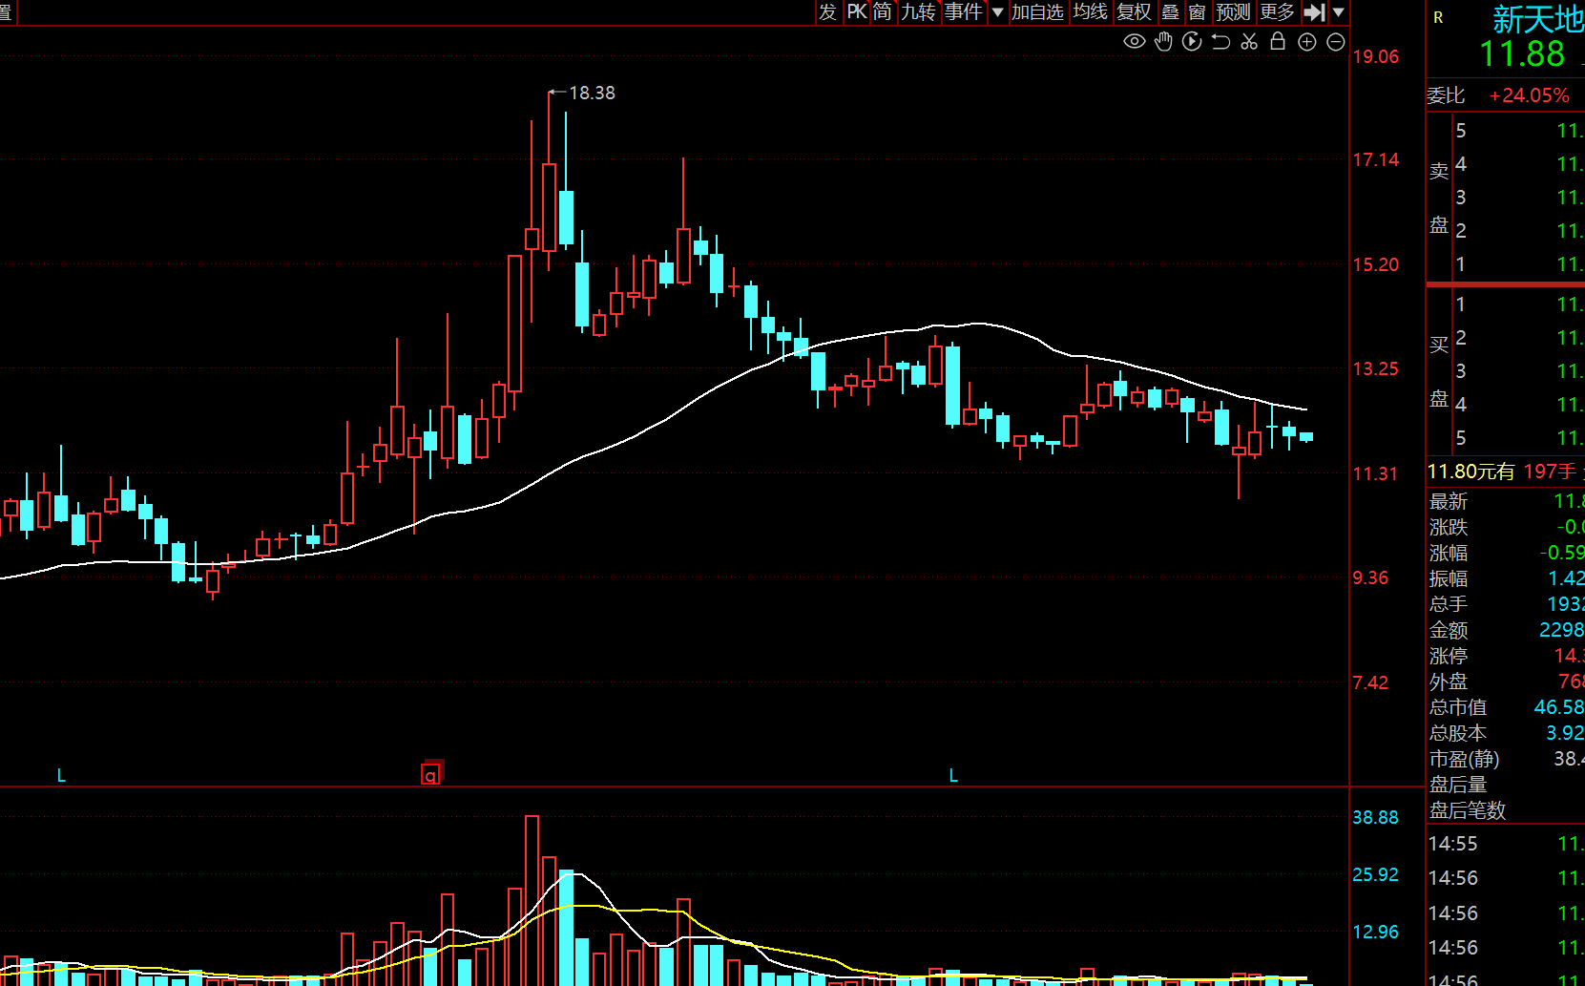
Task: Jump to latest with the skip-to-end arrow
Action: pyautogui.click(x=1315, y=12)
